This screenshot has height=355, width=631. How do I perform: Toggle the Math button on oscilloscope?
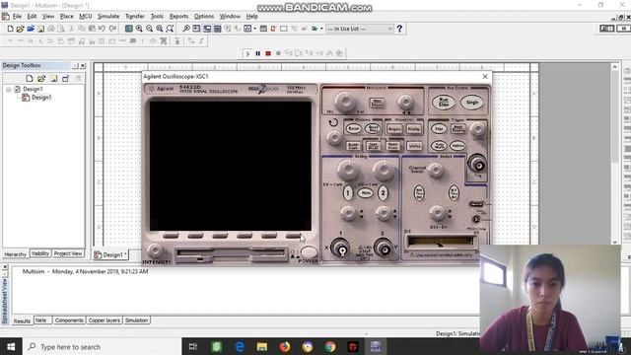(x=365, y=193)
